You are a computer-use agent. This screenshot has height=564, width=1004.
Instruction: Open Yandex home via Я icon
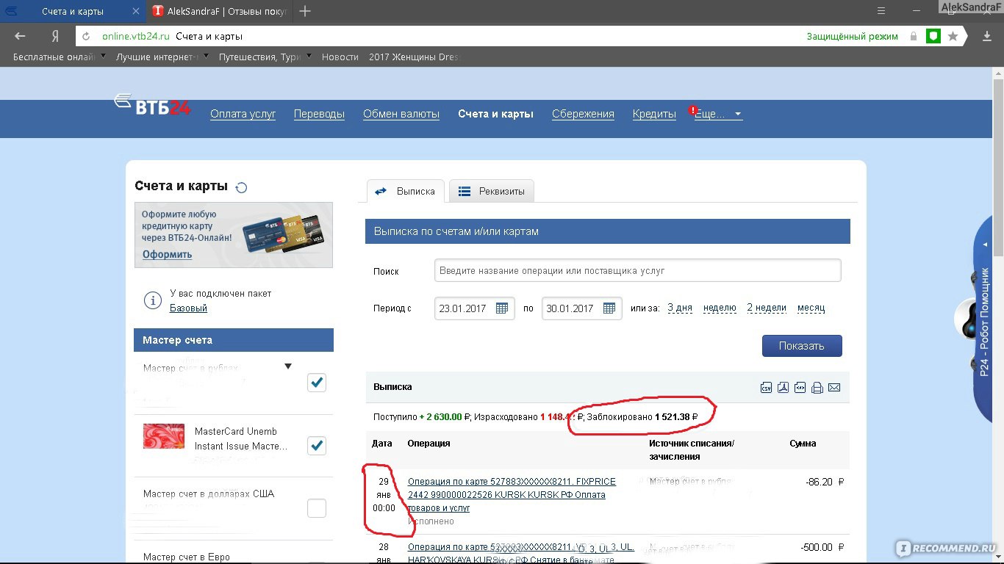coord(55,36)
